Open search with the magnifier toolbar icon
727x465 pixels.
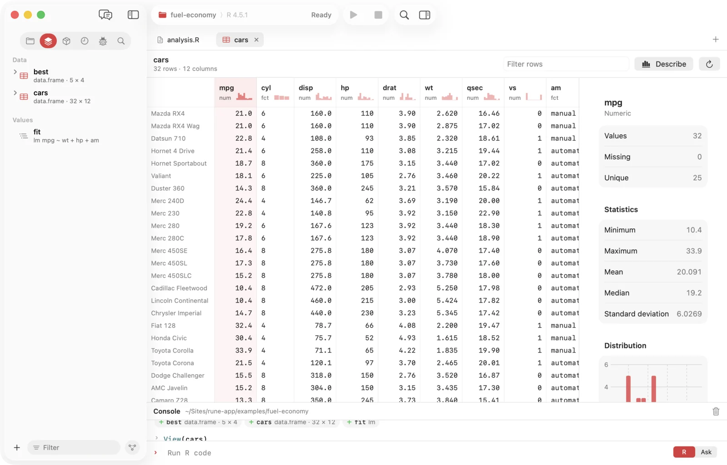coord(404,15)
